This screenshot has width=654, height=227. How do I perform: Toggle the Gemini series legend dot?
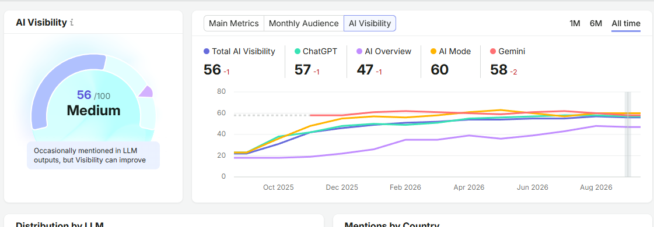pos(493,52)
